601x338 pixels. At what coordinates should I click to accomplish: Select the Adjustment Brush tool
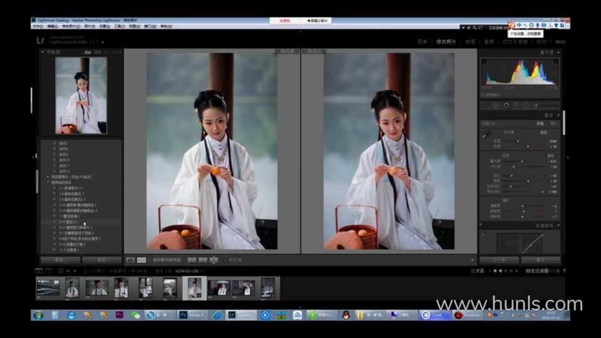coord(546,105)
